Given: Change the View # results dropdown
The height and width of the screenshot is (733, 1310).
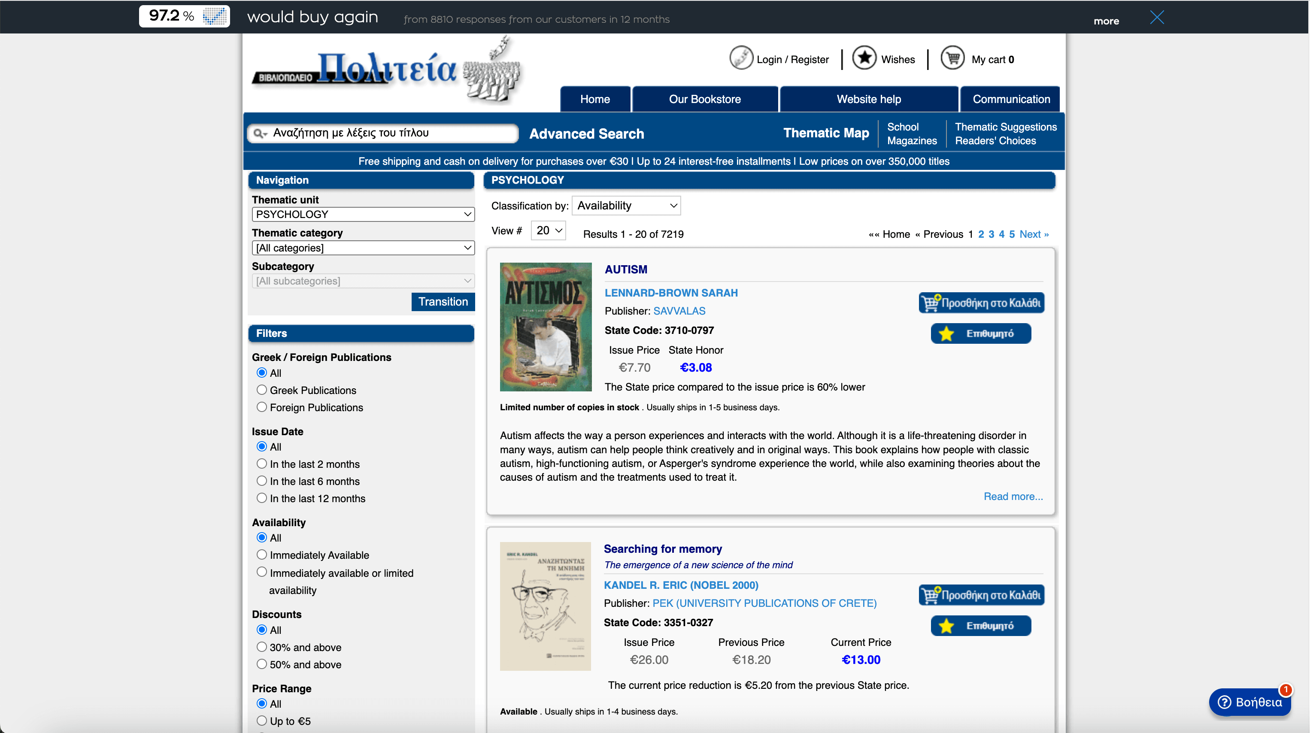Looking at the screenshot, I should [548, 231].
